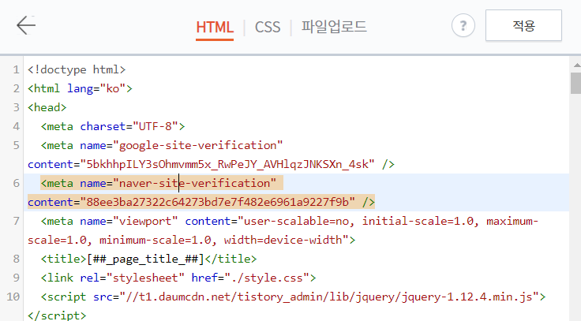
Task: Click line number 10 in the gutter
Action: (x=13, y=297)
